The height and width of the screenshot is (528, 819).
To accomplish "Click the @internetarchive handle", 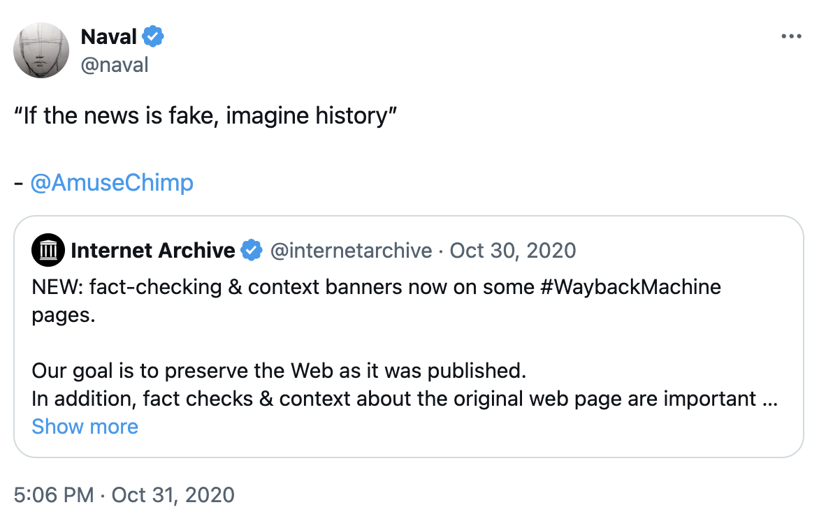I will pyautogui.click(x=351, y=250).
